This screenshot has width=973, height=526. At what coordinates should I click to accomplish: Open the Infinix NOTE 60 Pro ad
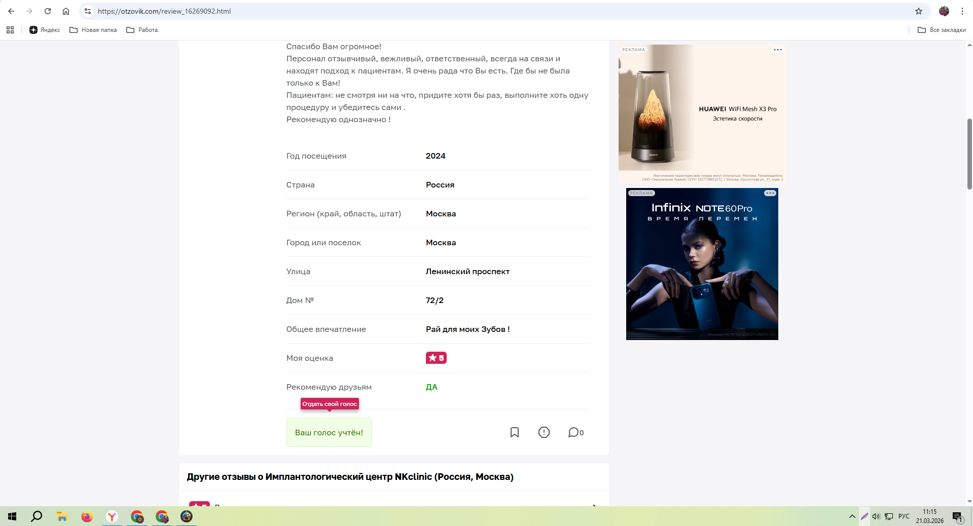[702, 264]
